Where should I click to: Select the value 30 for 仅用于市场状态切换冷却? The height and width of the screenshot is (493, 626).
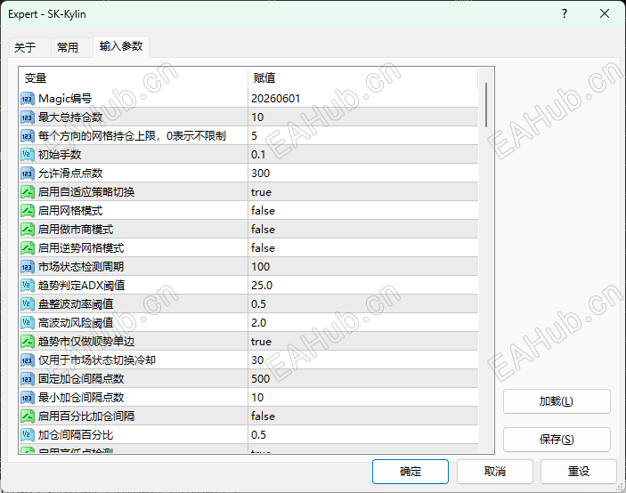257,360
